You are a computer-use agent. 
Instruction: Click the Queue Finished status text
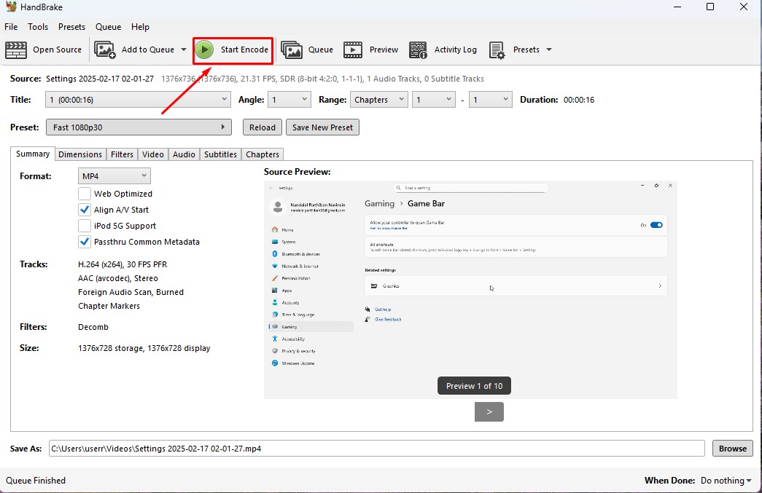tap(36, 481)
